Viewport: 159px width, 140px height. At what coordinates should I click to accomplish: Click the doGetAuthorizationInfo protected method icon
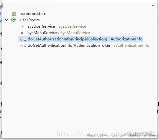click(22, 39)
